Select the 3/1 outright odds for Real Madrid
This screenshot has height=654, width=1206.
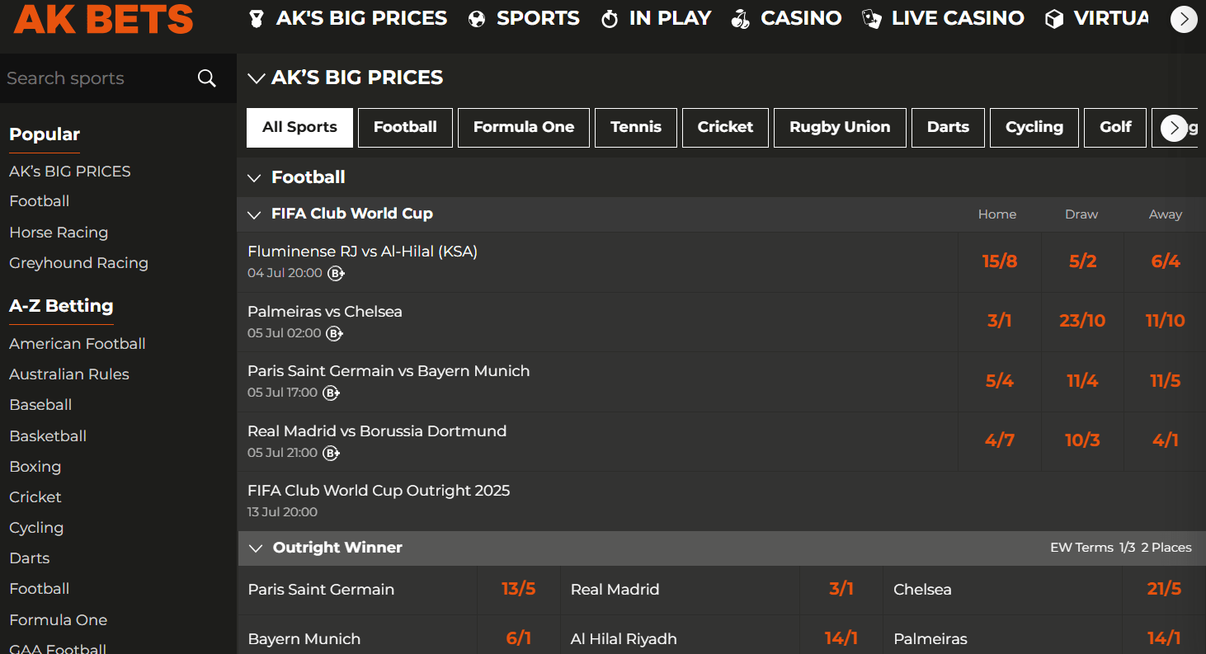841,589
